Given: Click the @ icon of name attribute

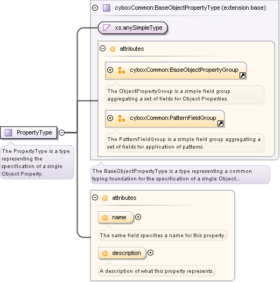Looking at the screenshot, I should 105,217.
